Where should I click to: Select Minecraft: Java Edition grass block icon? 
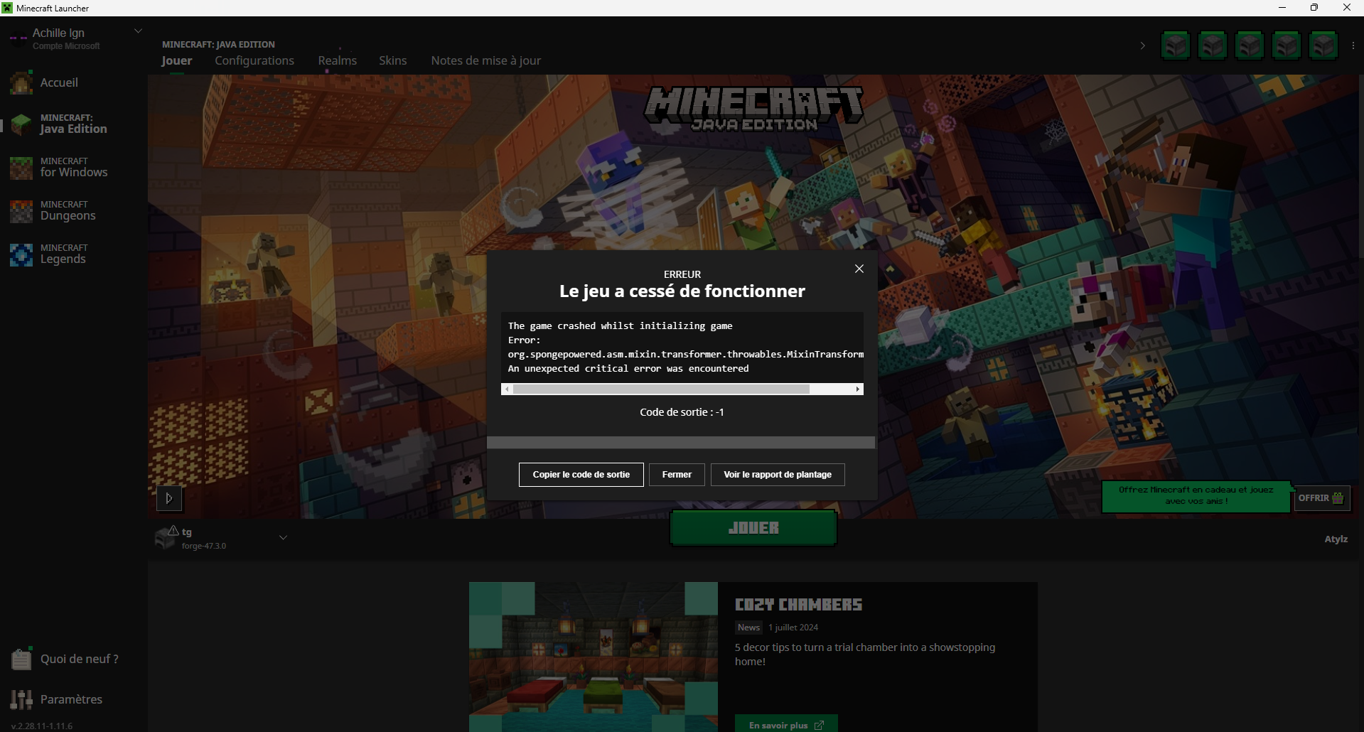21,124
